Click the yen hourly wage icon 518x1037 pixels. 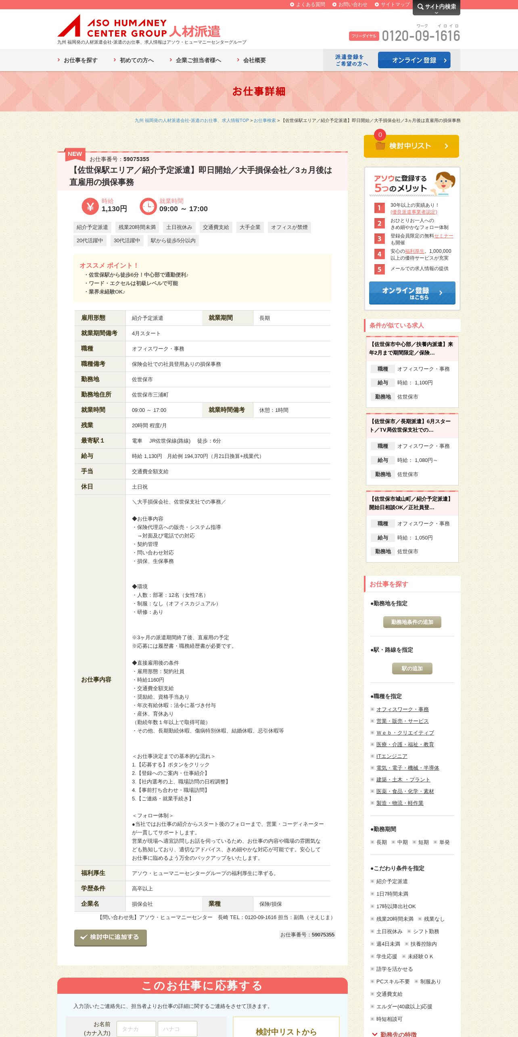pyautogui.click(x=90, y=206)
